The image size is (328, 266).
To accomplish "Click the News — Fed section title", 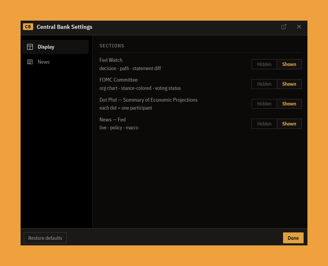I will pos(113,120).
